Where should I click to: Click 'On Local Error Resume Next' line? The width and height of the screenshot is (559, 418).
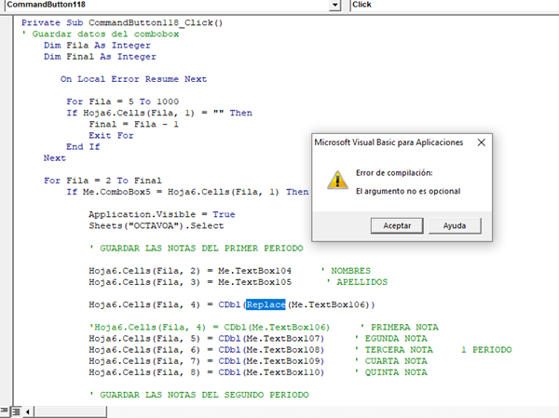(x=133, y=79)
